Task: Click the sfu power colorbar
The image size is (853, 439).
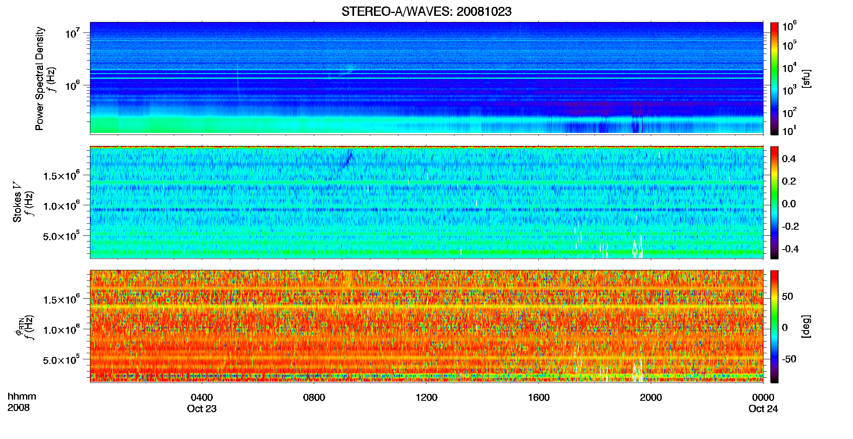Action: [774, 78]
